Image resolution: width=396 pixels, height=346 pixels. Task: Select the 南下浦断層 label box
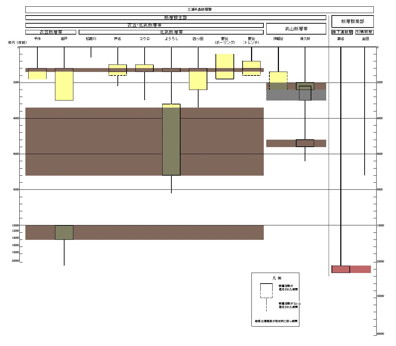(342, 32)
